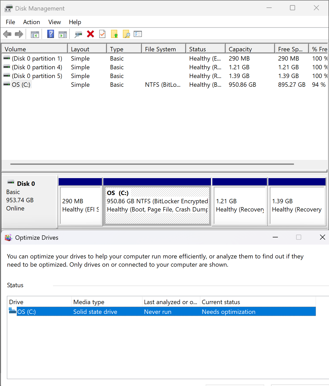This screenshot has height=386, width=329.
Task: Click the Needs optimization status cell
Action: coord(229,312)
